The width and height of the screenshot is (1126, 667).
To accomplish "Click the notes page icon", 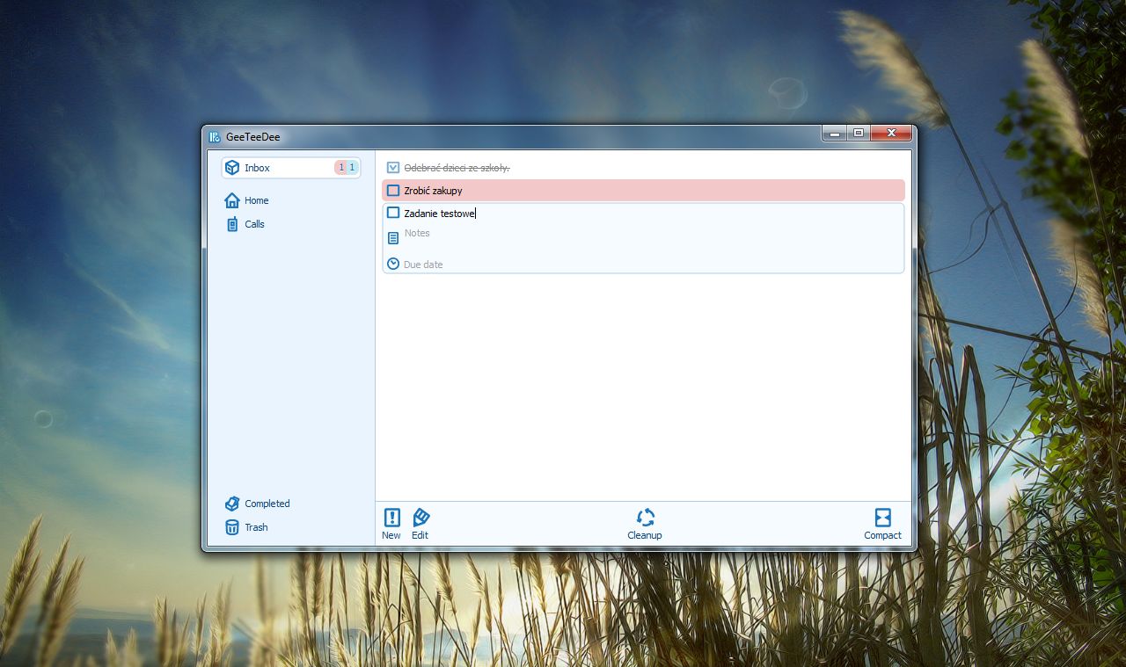I will pyautogui.click(x=393, y=237).
